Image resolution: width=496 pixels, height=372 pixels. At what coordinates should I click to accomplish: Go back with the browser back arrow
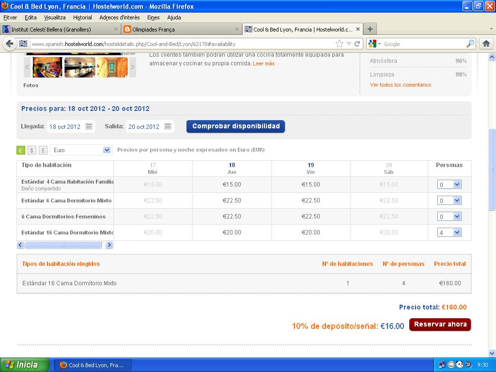pos(10,44)
